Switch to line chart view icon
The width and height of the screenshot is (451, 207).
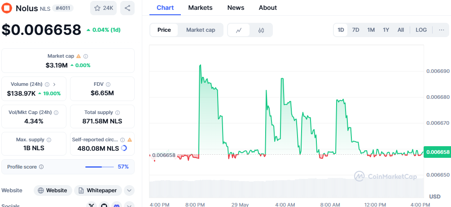[x=239, y=30]
